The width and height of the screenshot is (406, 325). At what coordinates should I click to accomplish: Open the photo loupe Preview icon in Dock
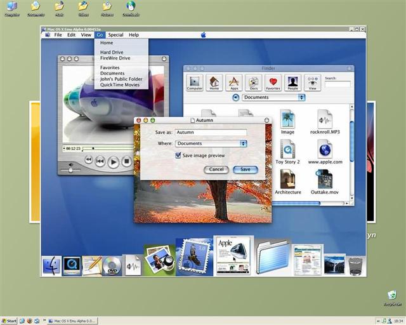click(159, 260)
